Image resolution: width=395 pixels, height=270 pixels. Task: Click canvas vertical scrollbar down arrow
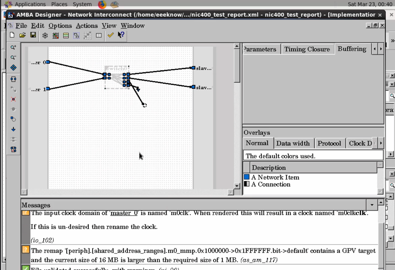(x=237, y=186)
